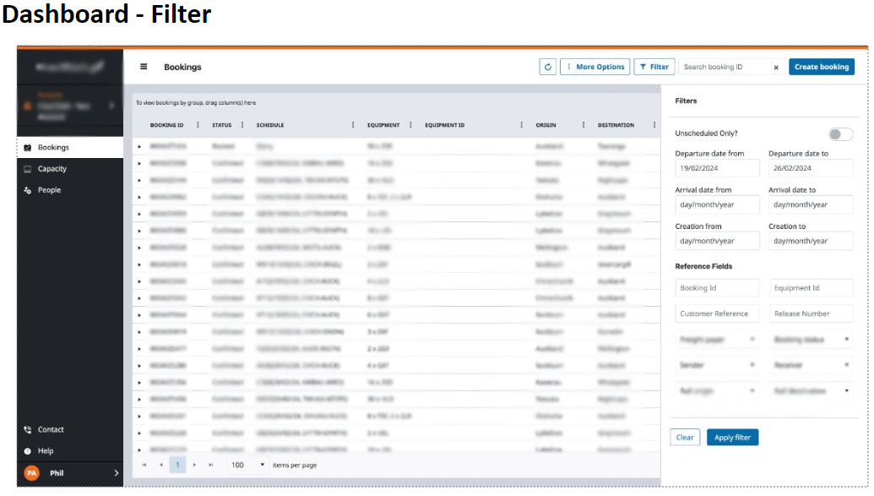Expand the Phil user profile menu
The height and width of the screenshot is (496, 874).
(116, 473)
